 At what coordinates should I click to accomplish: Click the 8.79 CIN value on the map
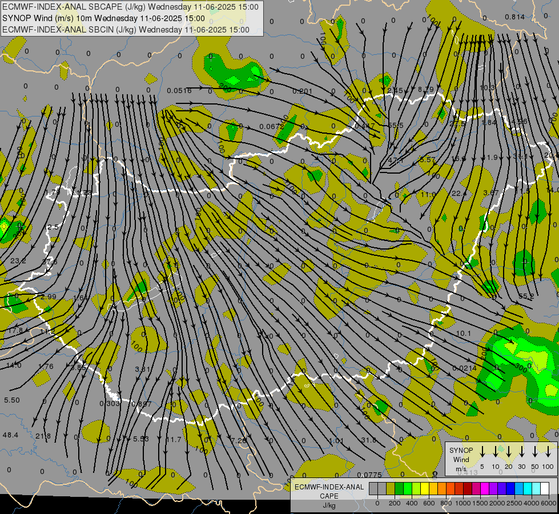[425, 89]
